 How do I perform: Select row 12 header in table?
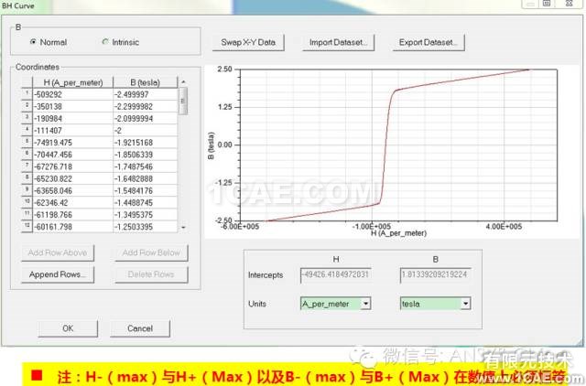tap(27, 227)
